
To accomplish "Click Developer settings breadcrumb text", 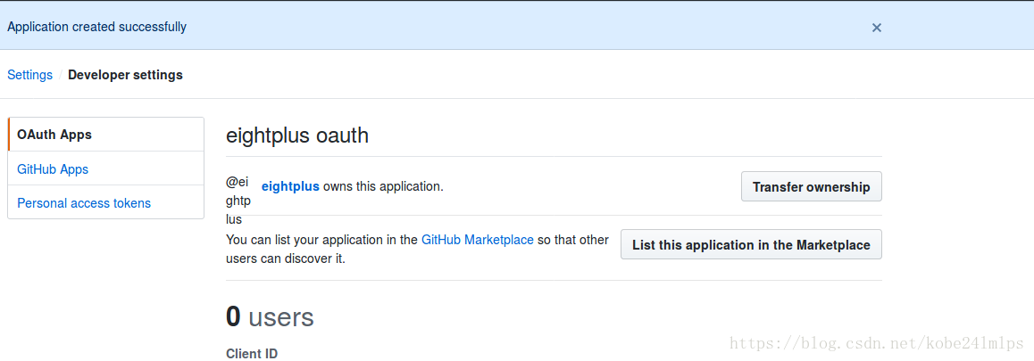I will pos(125,75).
